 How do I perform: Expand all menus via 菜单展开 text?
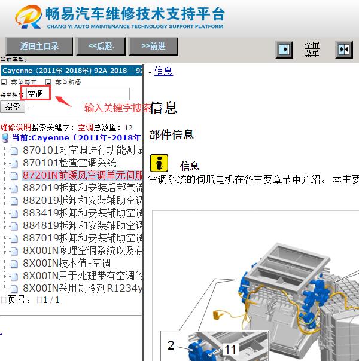coord(24,82)
